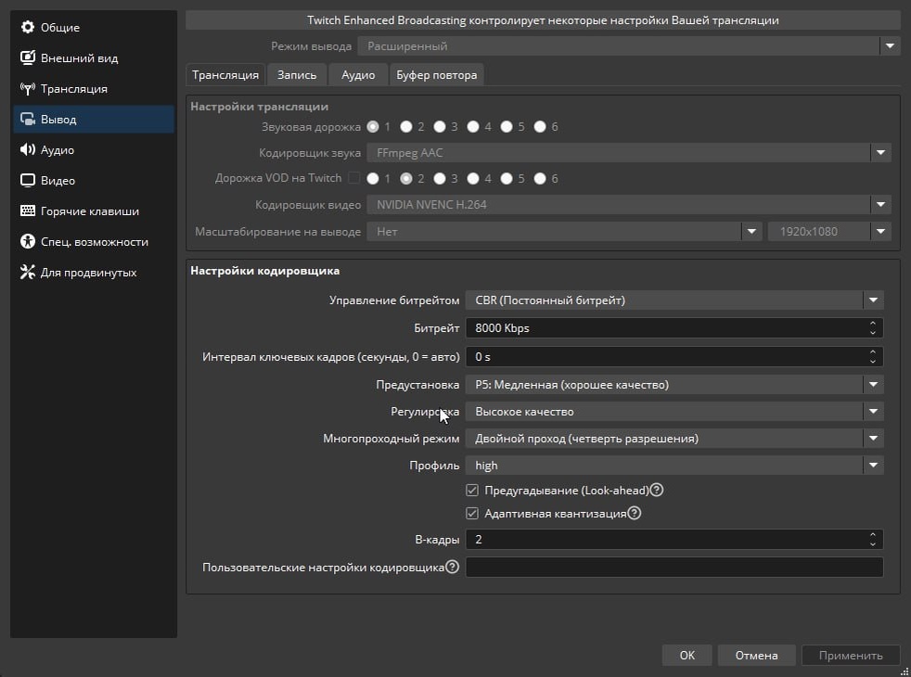Viewport: 911px width, 677px height.
Task: Click the accessibility icon beside Спец. возможности
Action: pos(27,241)
